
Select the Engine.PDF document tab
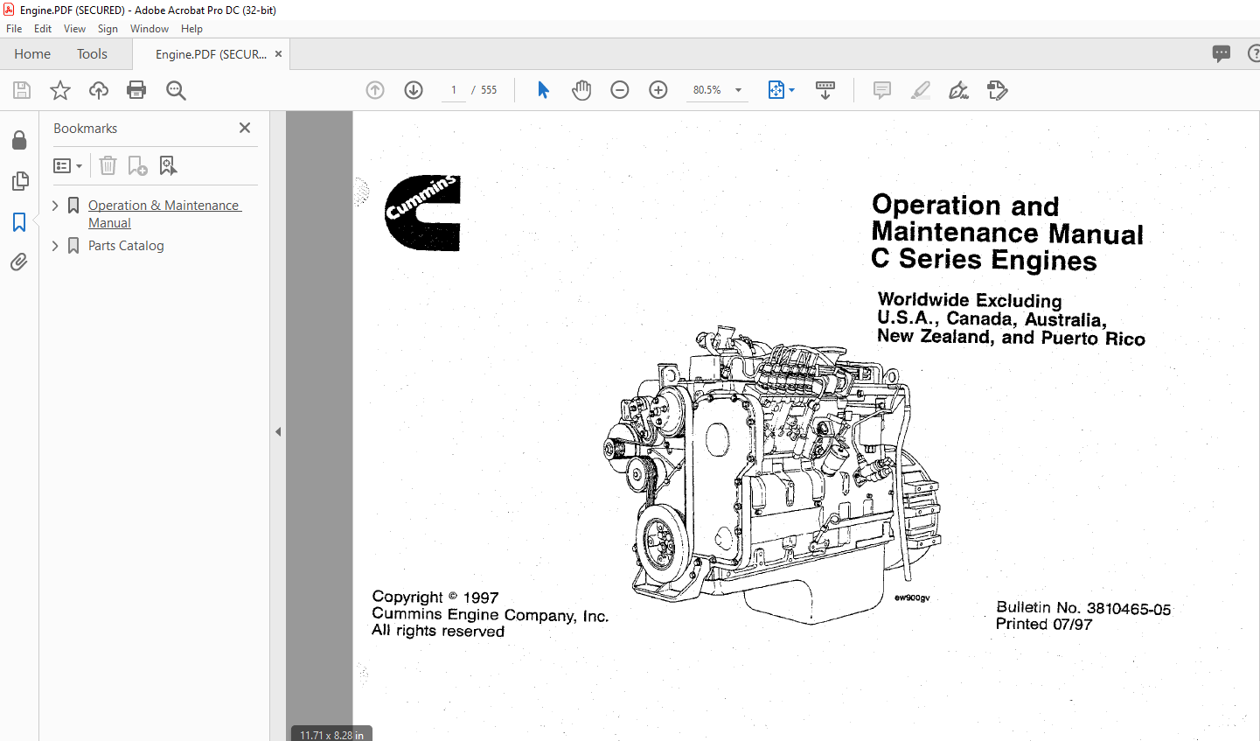tap(211, 54)
